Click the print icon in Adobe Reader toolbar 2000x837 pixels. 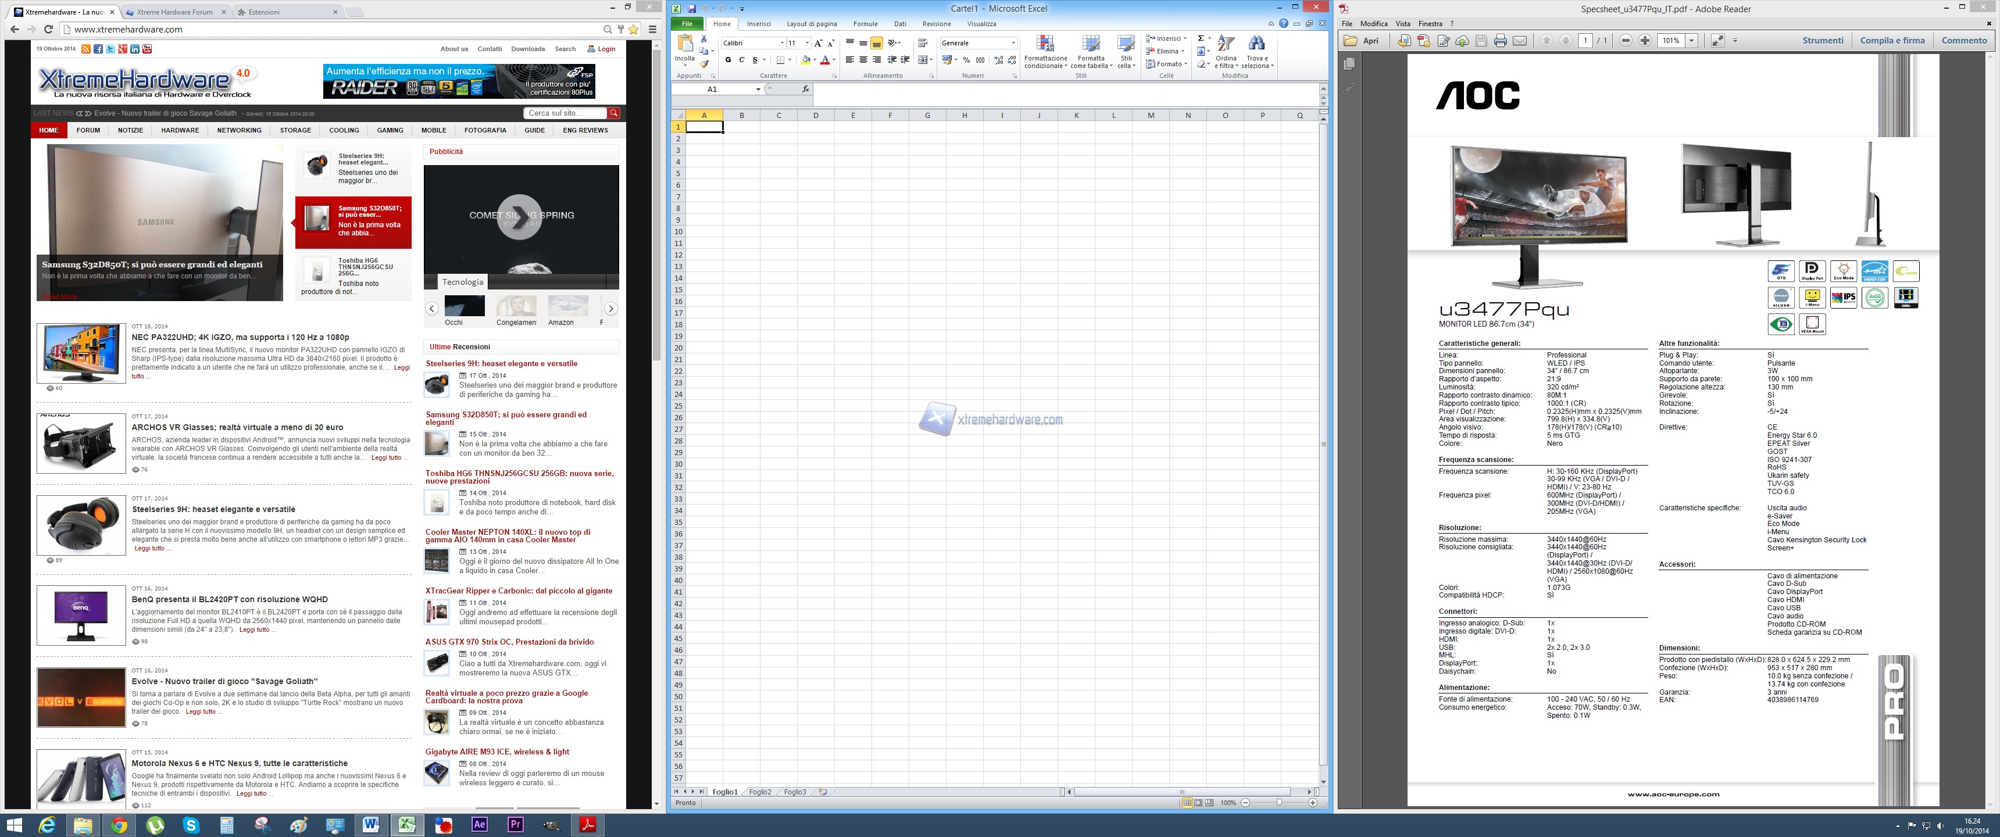coord(1501,41)
